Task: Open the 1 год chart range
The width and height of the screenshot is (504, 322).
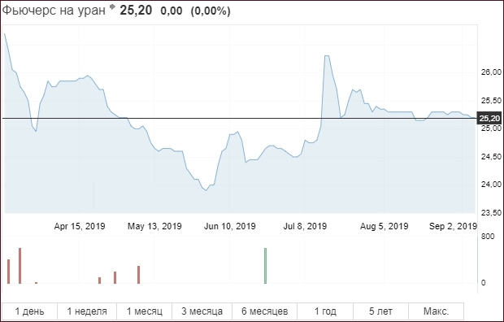Action: click(x=325, y=311)
